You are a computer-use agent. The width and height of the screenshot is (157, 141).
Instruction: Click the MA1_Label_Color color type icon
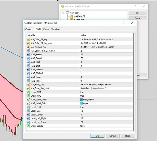point(28,100)
